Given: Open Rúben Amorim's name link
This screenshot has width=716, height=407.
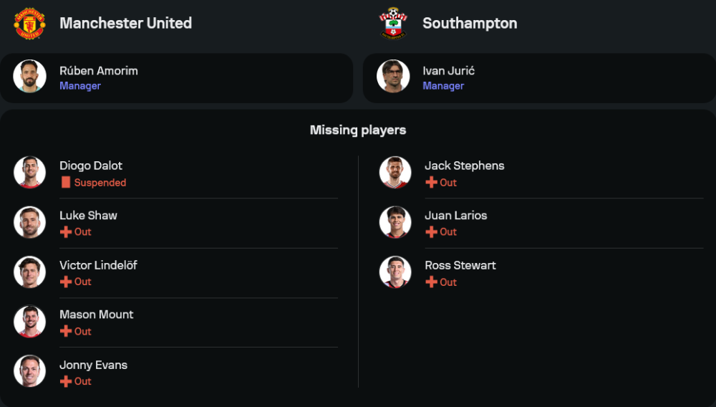Looking at the screenshot, I should 99,71.
